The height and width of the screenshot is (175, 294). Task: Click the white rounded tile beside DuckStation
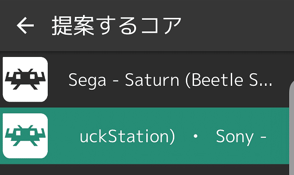tap(25, 135)
